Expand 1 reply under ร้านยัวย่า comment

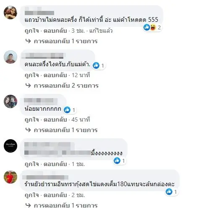(x=66, y=205)
